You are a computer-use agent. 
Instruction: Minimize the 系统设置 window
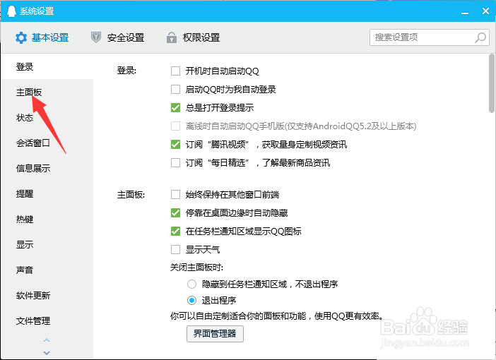coord(465,12)
